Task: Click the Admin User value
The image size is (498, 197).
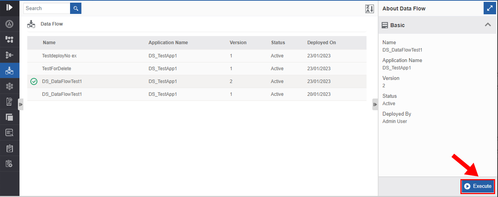Action: click(x=395, y=121)
